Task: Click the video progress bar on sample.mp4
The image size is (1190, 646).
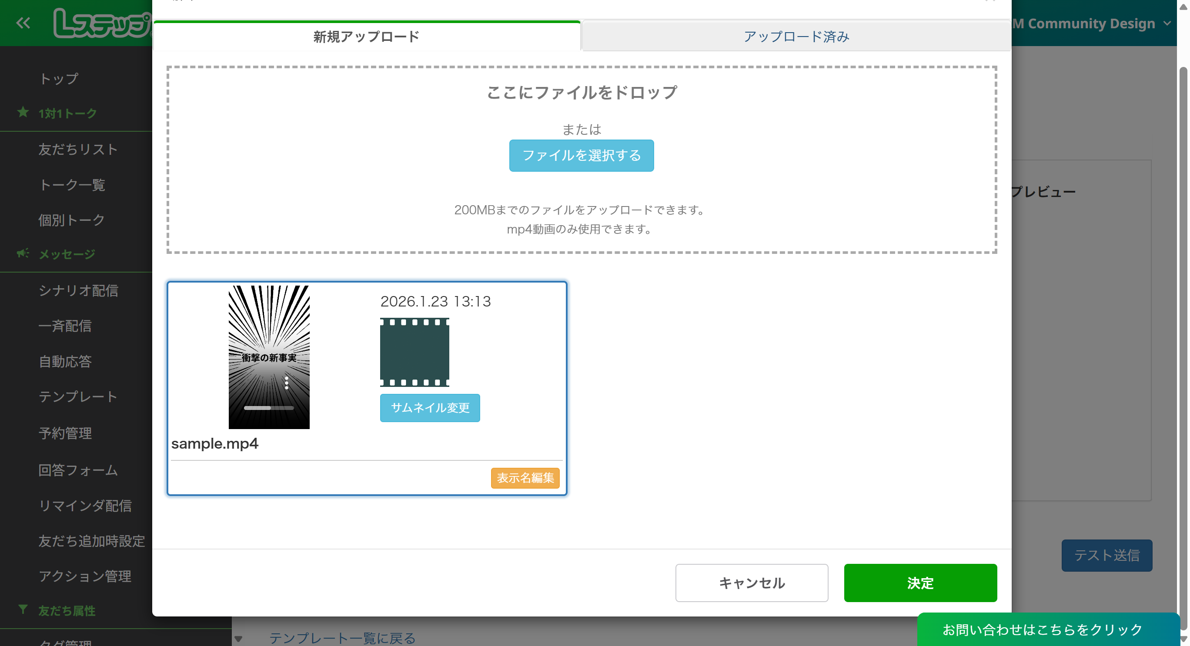Action: coord(268,408)
